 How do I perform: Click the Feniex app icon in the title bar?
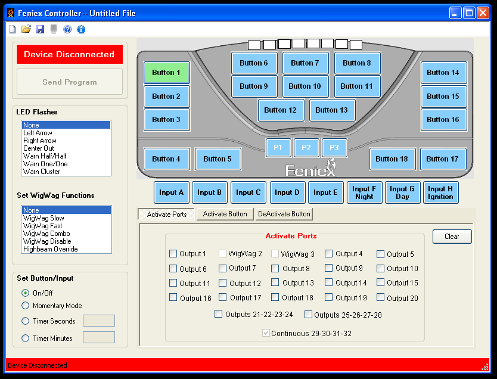coord(11,13)
